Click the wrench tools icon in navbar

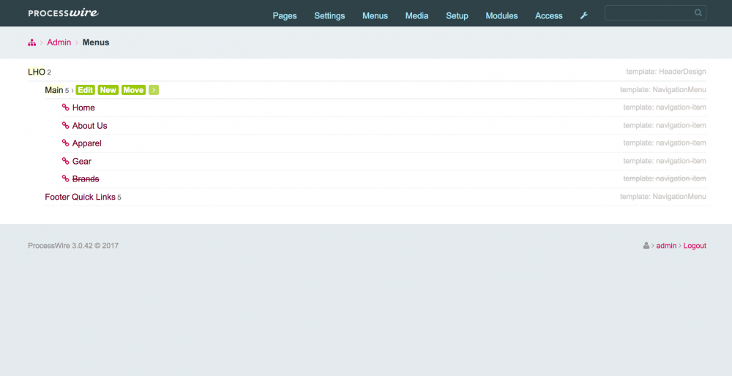(x=583, y=15)
